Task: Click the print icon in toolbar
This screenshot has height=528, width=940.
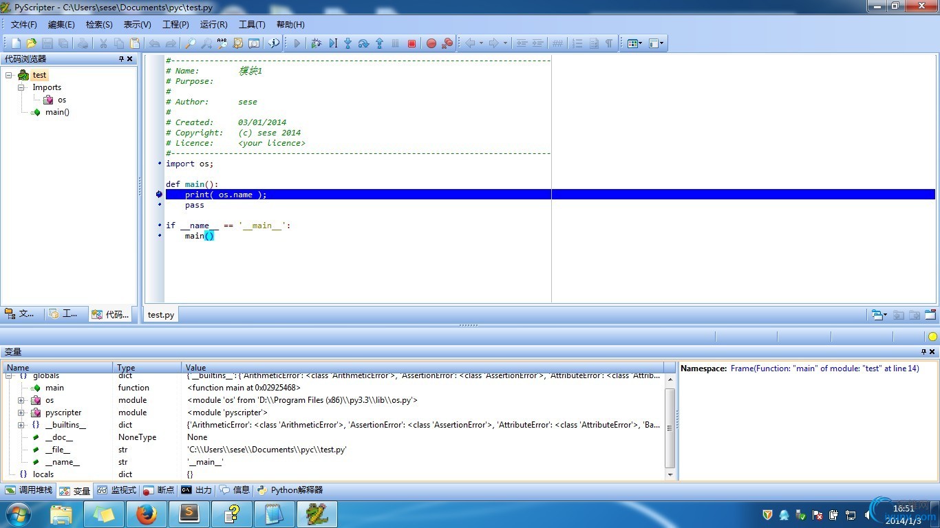Action: 83,43
